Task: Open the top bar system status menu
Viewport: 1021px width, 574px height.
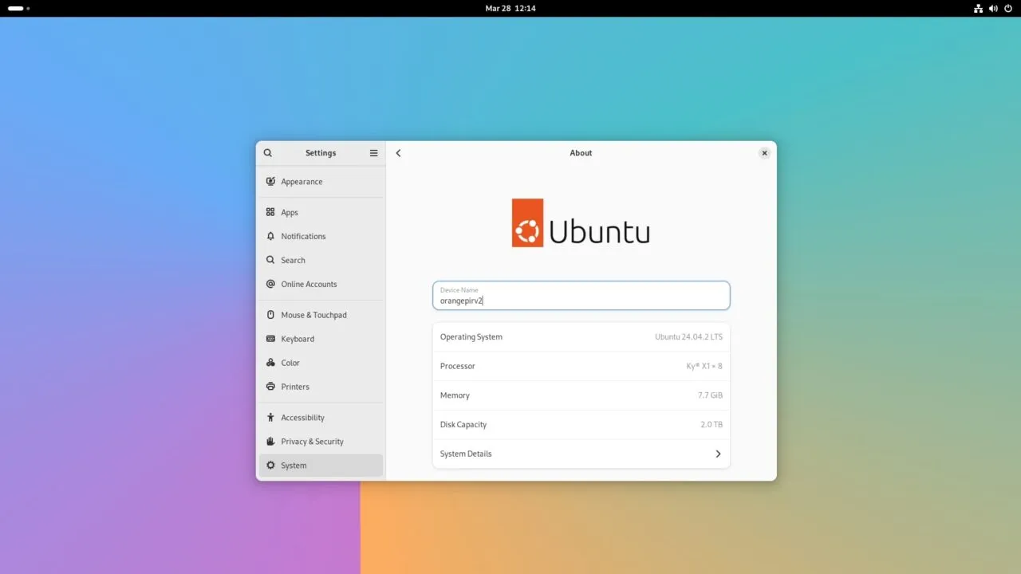Action: tap(993, 8)
